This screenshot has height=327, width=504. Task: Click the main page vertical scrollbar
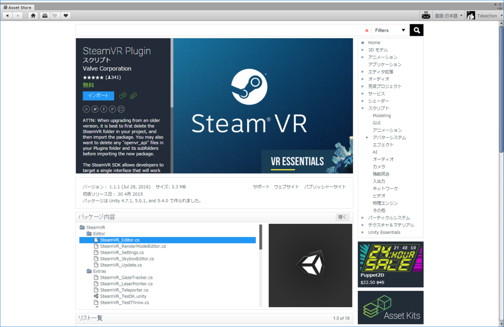click(x=502, y=89)
